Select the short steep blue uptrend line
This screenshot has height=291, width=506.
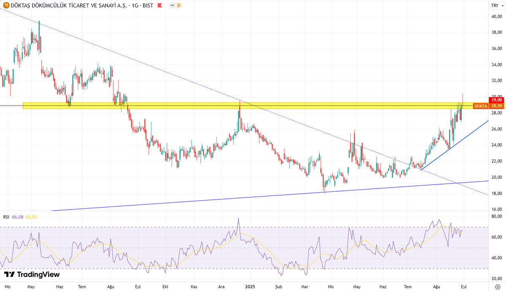[x=455, y=145]
